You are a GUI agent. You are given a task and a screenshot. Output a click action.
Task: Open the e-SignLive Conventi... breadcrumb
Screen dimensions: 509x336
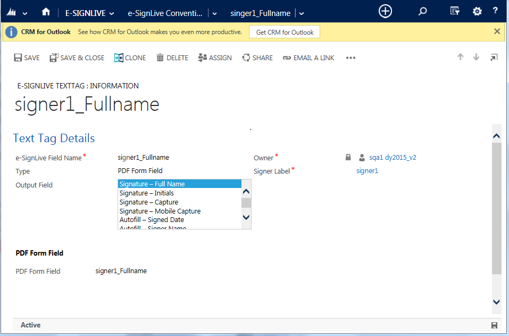coord(165,13)
